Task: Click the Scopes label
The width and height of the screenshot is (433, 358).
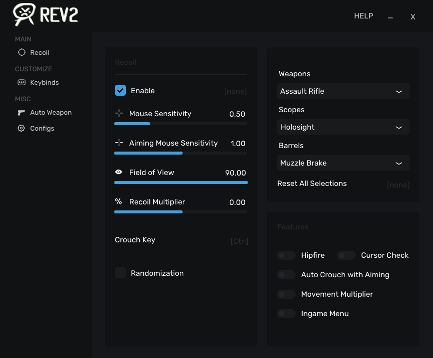Action: pyautogui.click(x=291, y=110)
